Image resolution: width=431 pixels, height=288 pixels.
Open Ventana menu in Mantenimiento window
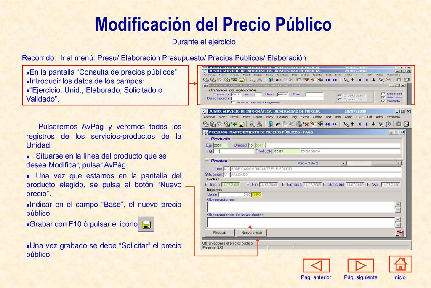(x=394, y=117)
